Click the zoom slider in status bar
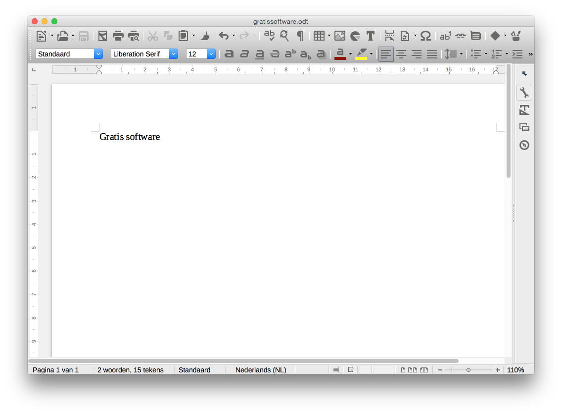This screenshot has width=562, height=414. point(468,370)
